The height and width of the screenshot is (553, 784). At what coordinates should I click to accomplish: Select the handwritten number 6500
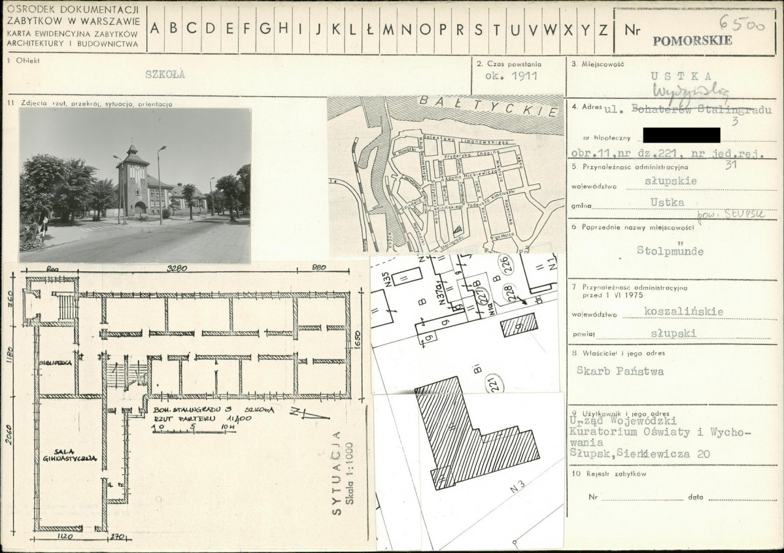pyautogui.click(x=742, y=22)
